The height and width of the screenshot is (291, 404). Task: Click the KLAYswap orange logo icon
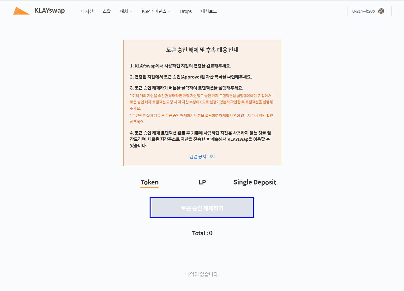click(x=21, y=11)
